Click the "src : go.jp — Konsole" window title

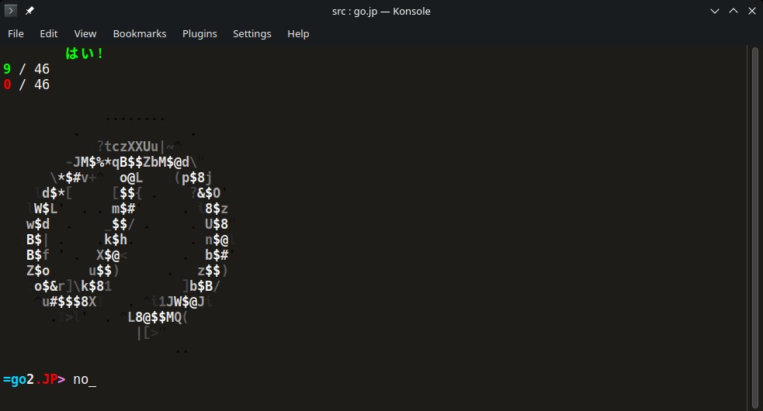pyautogui.click(x=381, y=11)
